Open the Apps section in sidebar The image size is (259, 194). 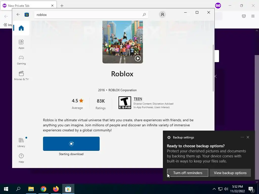point(21,44)
